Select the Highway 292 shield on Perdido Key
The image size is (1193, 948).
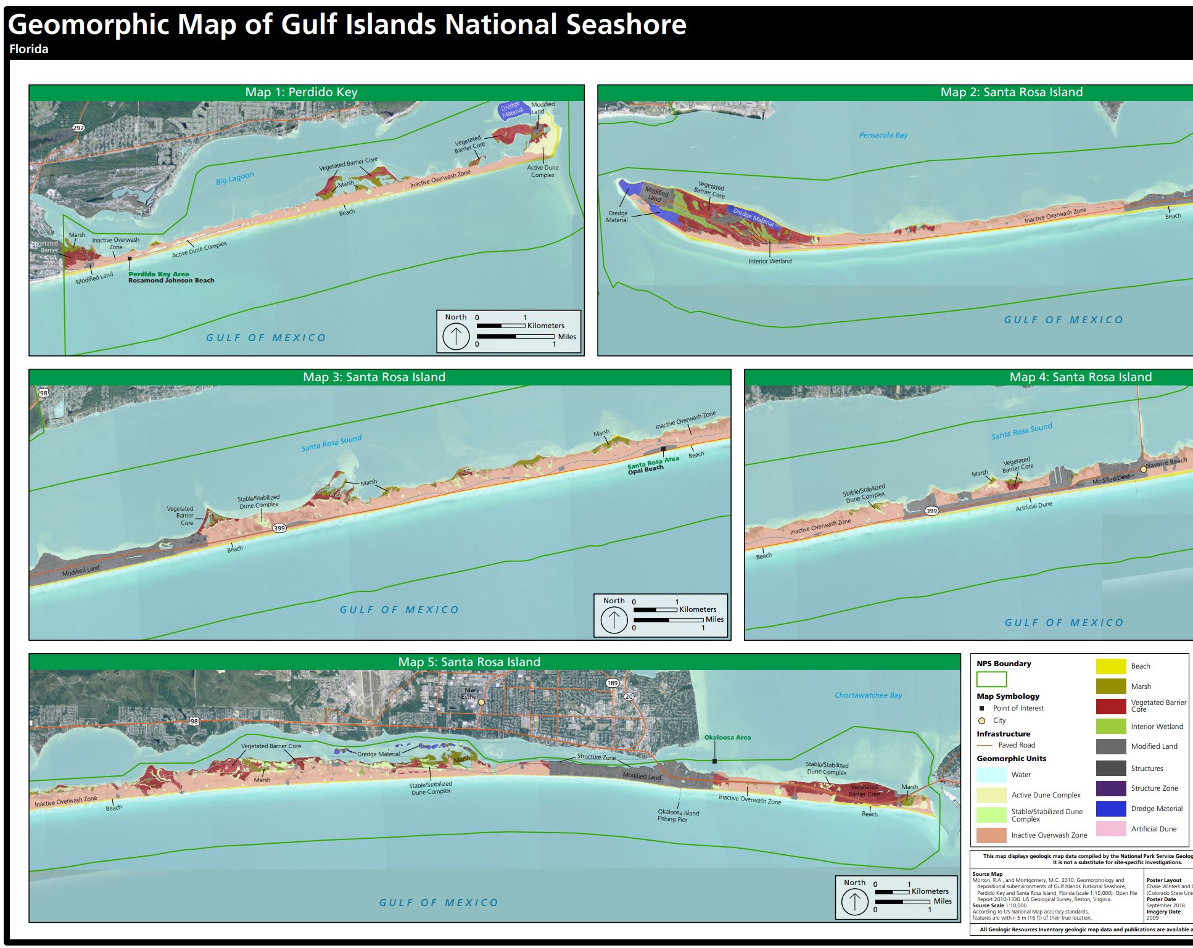coord(78,127)
